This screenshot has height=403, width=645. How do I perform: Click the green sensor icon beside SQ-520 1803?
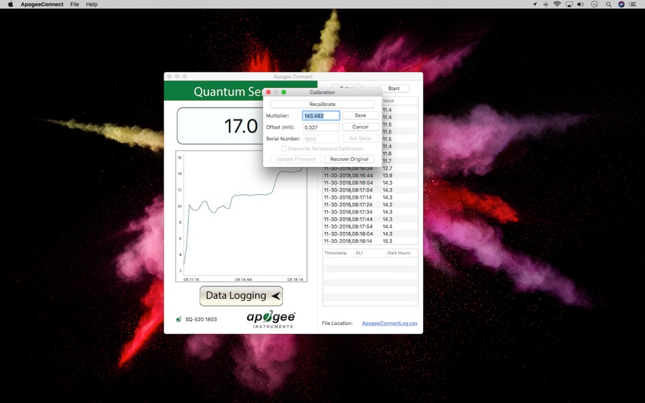pos(179,319)
